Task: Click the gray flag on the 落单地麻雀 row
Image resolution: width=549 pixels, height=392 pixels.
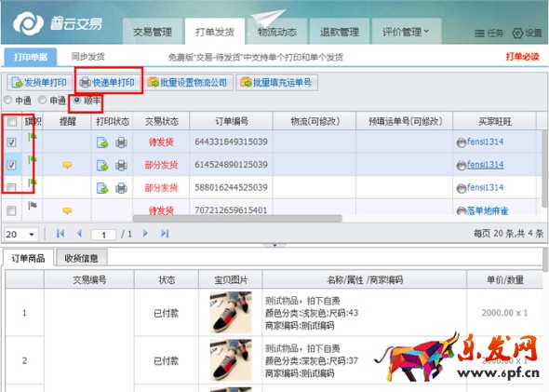Action: coord(33,205)
